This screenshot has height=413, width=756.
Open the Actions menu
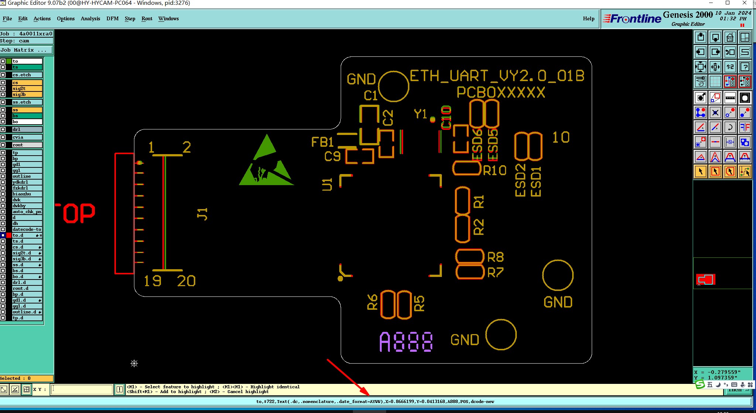pos(42,18)
